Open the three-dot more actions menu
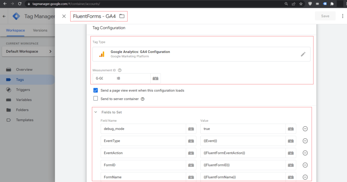This screenshot has width=347, height=182. (x=343, y=16)
